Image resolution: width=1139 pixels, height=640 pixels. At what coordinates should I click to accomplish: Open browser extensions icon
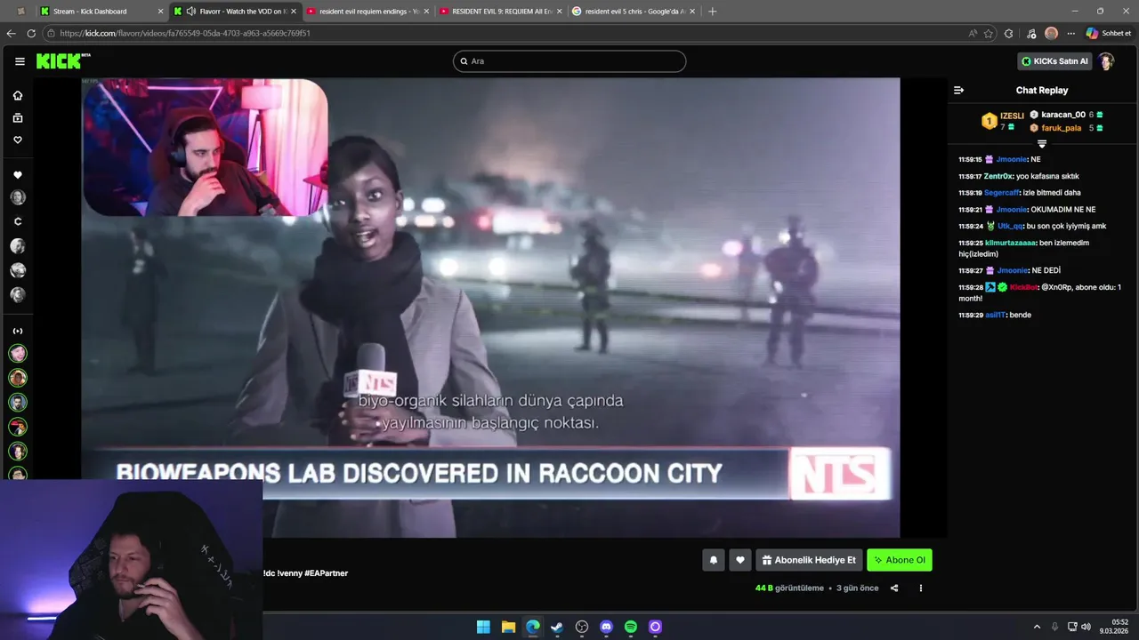[1008, 33]
